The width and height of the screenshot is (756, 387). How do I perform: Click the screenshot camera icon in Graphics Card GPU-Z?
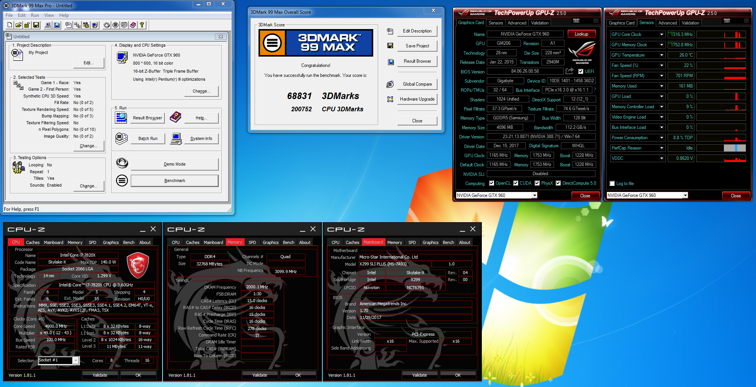point(576,21)
